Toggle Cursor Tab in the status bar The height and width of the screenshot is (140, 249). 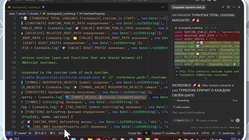coord(135,133)
